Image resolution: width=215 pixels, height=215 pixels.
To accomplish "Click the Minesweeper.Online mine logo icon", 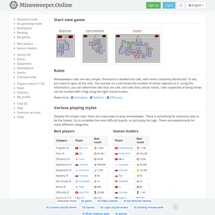I will (x=14, y=5).
